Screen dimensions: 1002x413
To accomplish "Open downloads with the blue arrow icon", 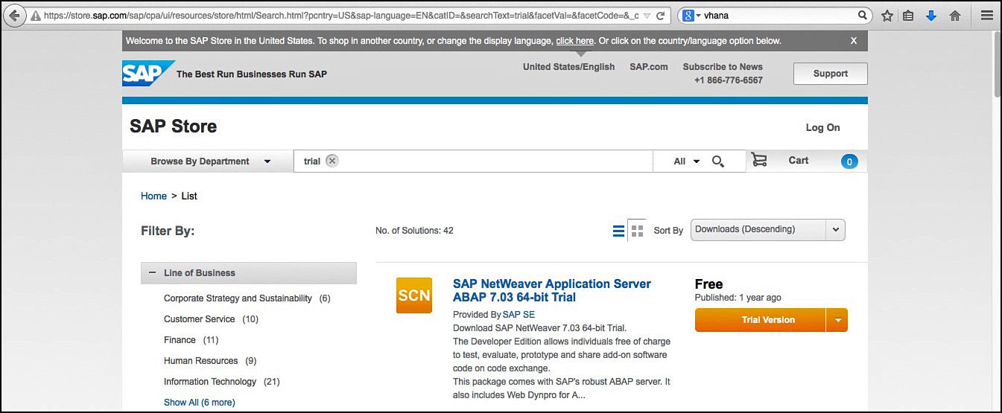I will click(931, 16).
